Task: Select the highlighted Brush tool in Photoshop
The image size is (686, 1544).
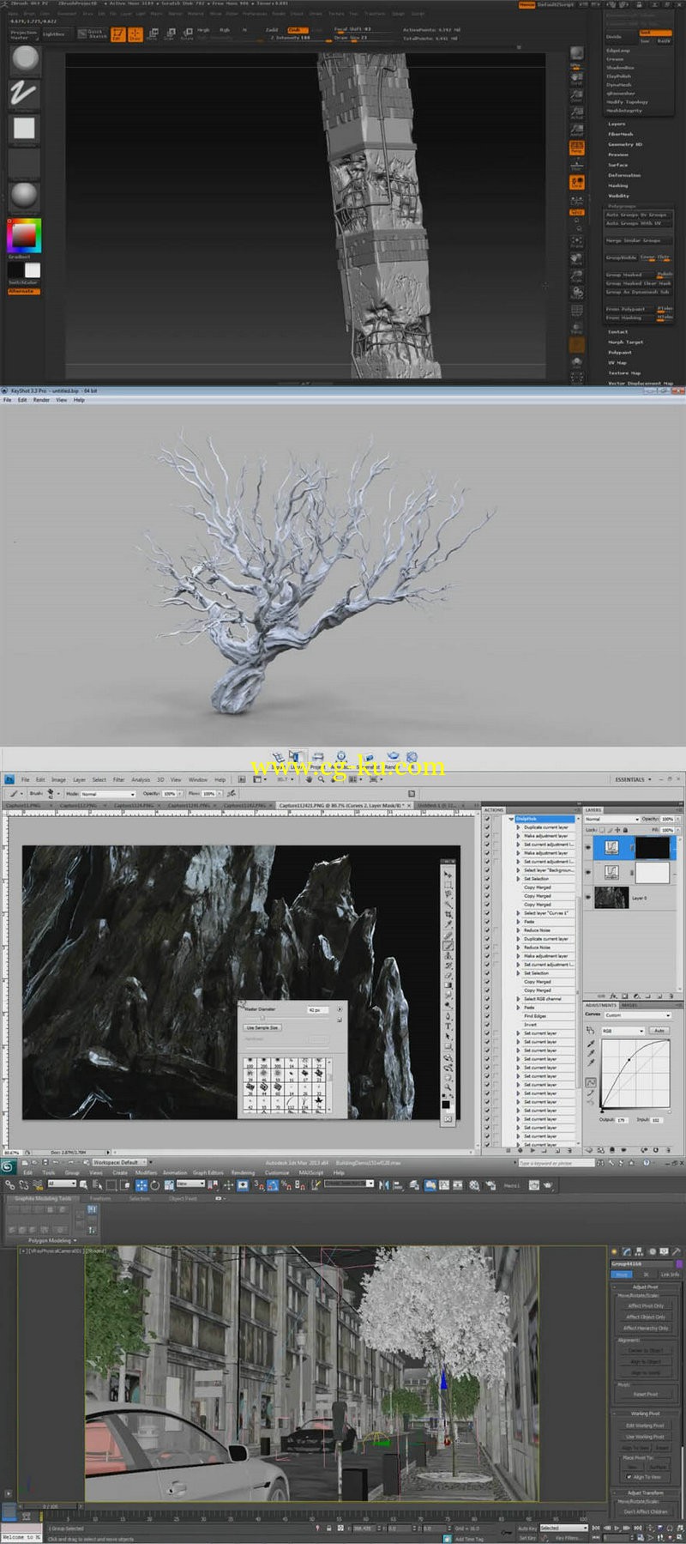Action: click(448, 945)
